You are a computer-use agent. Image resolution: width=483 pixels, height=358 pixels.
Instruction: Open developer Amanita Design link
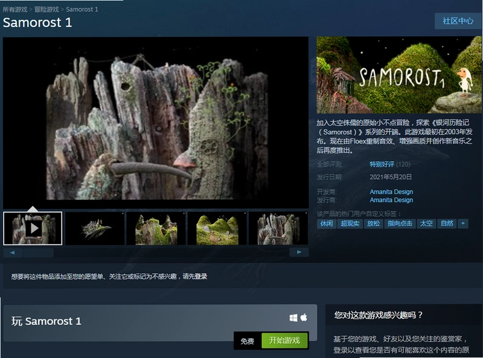point(391,191)
